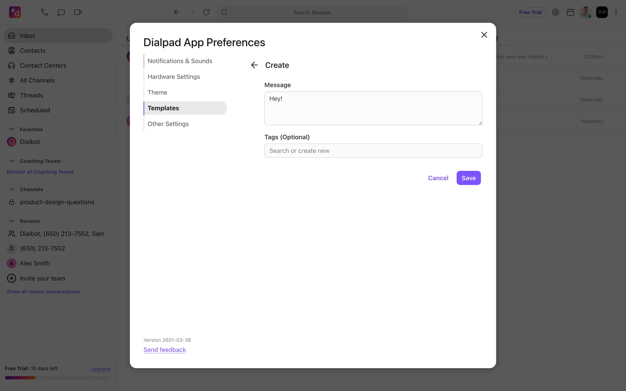Click the phone call icon in top bar
The width and height of the screenshot is (626, 391).
click(45, 12)
